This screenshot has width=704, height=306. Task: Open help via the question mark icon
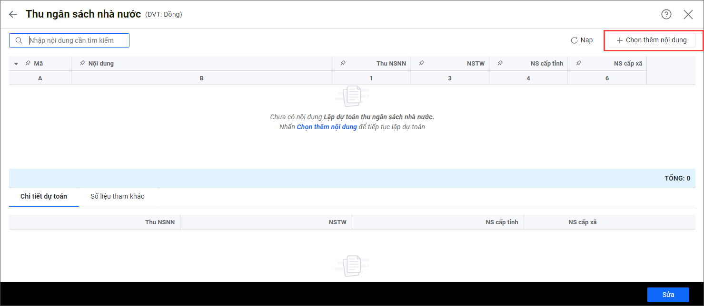pos(666,14)
